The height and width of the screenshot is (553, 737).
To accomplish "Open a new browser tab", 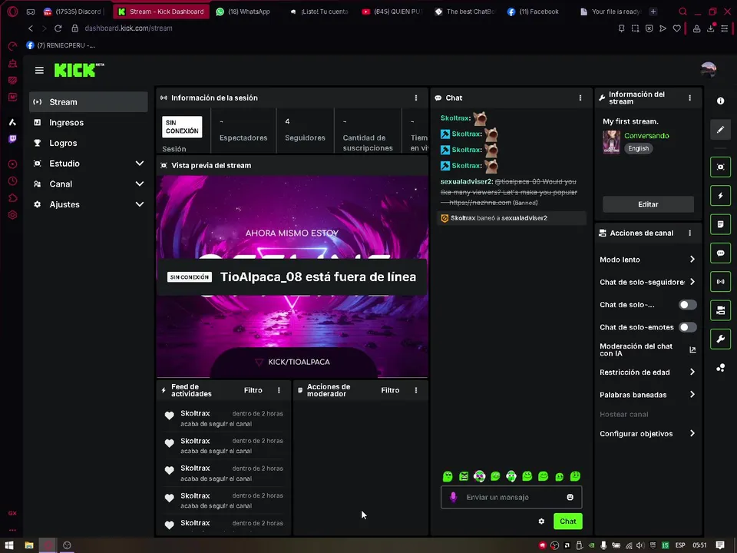I will coord(653,12).
